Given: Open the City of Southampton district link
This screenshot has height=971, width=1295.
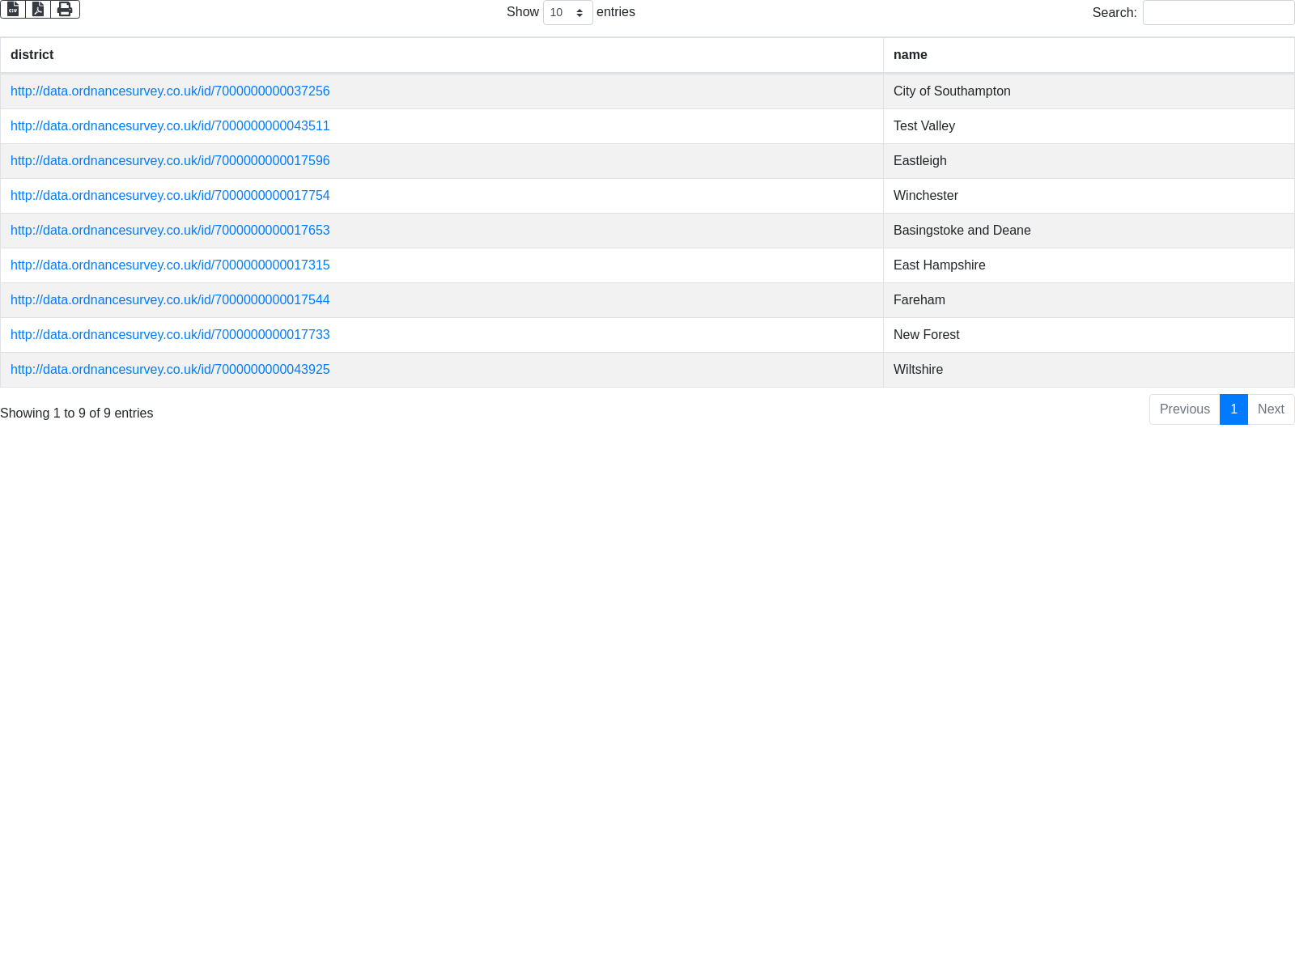Looking at the screenshot, I should click(x=170, y=91).
